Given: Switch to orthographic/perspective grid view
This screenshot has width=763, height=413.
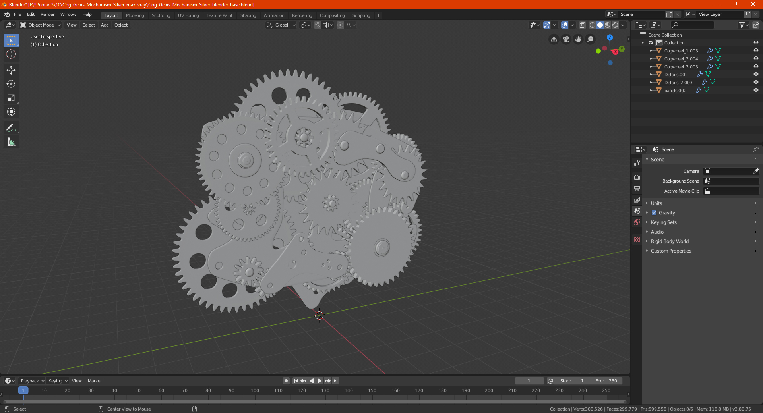Looking at the screenshot, I should coord(554,39).
